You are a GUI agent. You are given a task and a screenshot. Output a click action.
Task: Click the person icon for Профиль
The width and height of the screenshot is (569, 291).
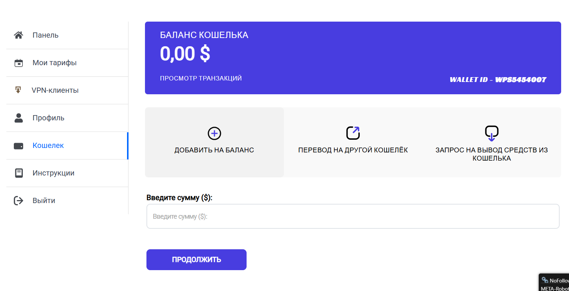pyautogui.click(x=18, y=118)
